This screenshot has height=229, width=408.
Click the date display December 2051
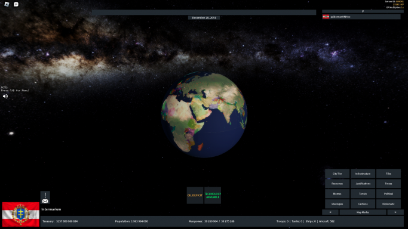point(204,18)
